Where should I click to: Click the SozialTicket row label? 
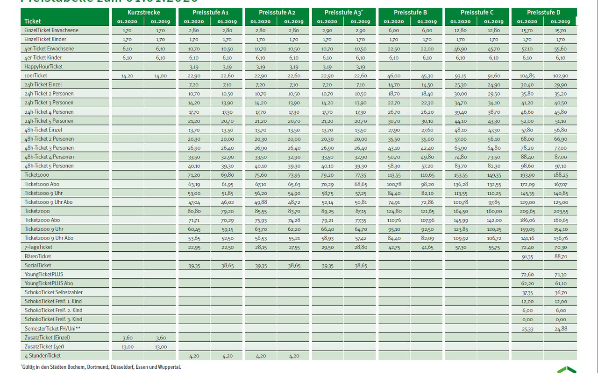[38, 265]
